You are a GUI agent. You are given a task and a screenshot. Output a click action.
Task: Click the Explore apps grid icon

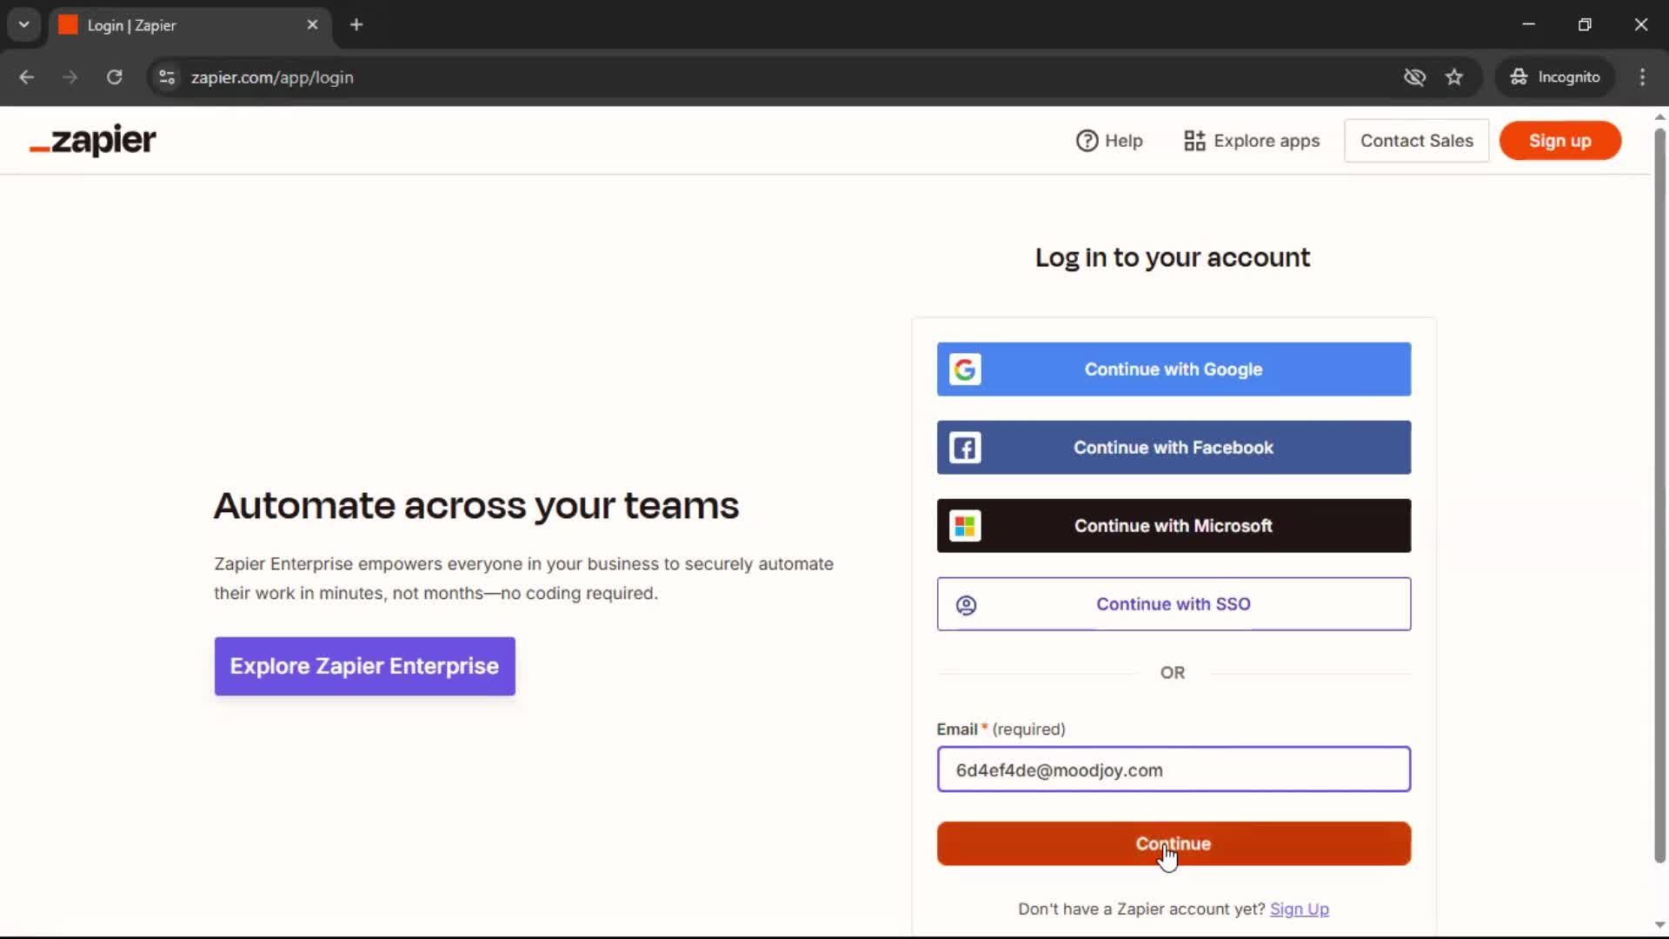[1194, 141]
